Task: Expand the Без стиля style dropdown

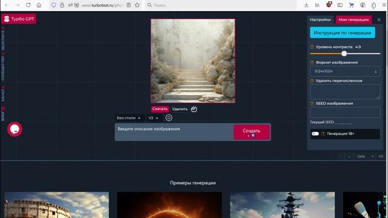Action: (x=129, y=118)
